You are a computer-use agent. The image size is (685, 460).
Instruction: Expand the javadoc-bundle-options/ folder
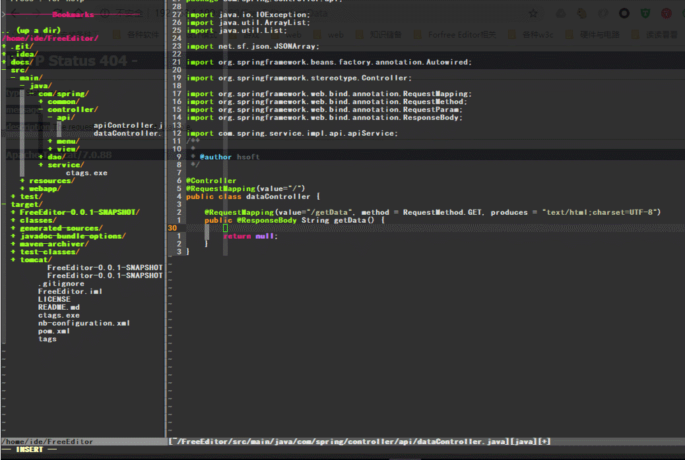(x=73, y=236)
